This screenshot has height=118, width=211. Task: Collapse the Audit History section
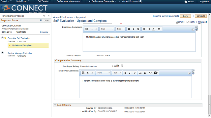tap(55, 105)
